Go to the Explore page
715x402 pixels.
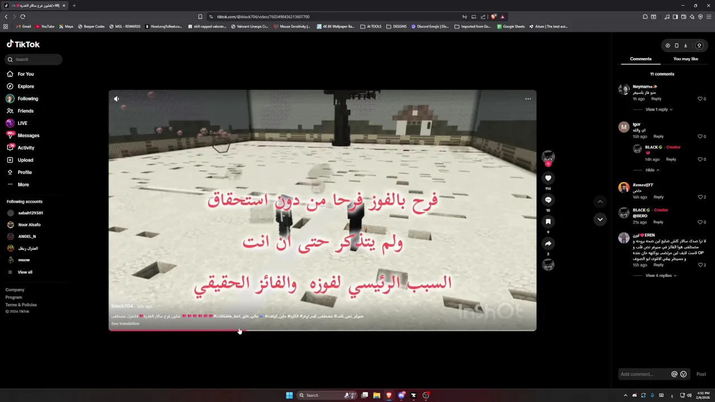(20, 87)
